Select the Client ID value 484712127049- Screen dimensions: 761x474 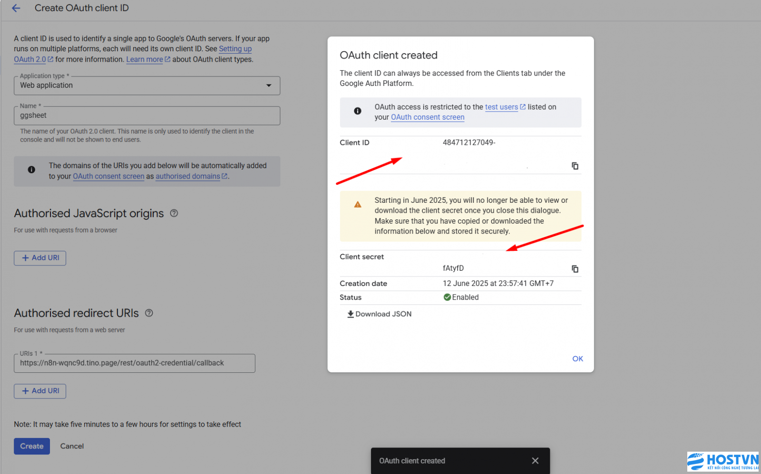coord(469,142)
